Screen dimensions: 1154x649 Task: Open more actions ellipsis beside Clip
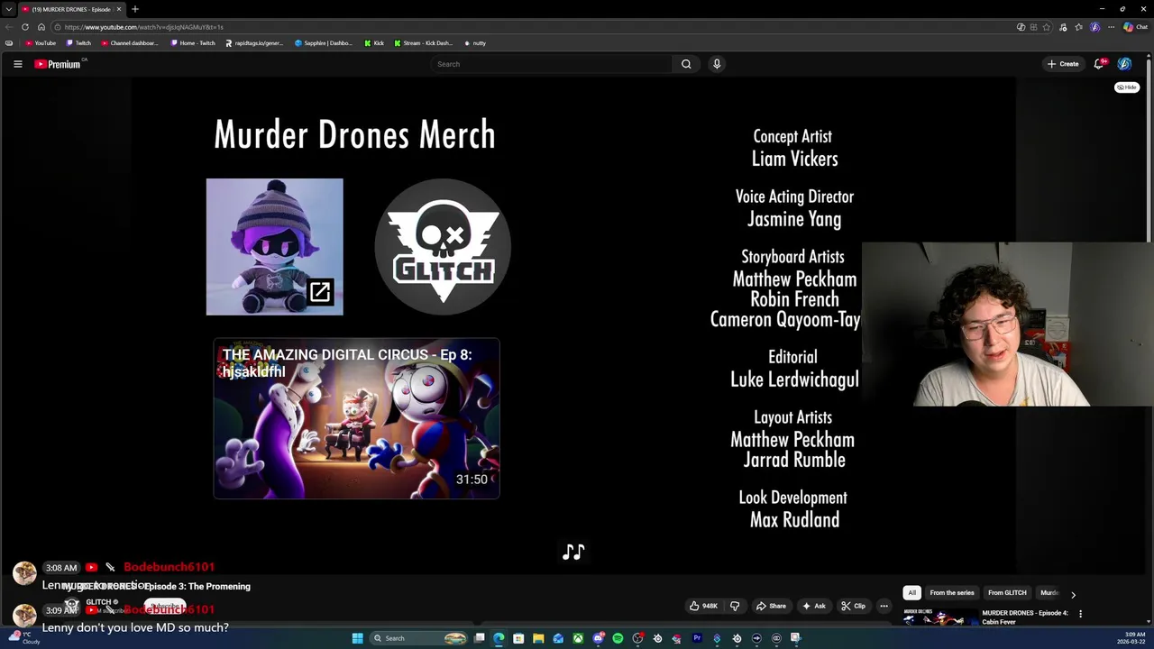[x=884, y=606]
